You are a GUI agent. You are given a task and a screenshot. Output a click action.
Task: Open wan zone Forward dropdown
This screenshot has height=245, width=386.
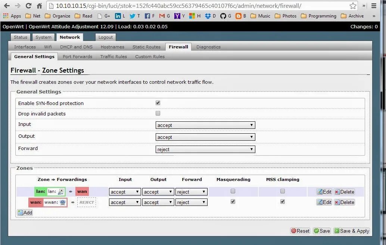pyautogui.click(x=191, y=202)
